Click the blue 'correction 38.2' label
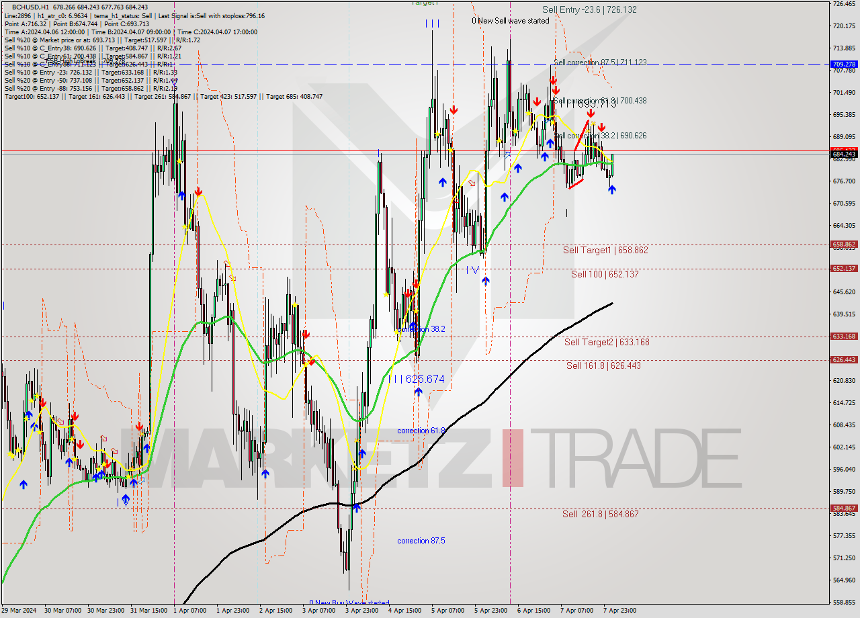 point(421,329)
